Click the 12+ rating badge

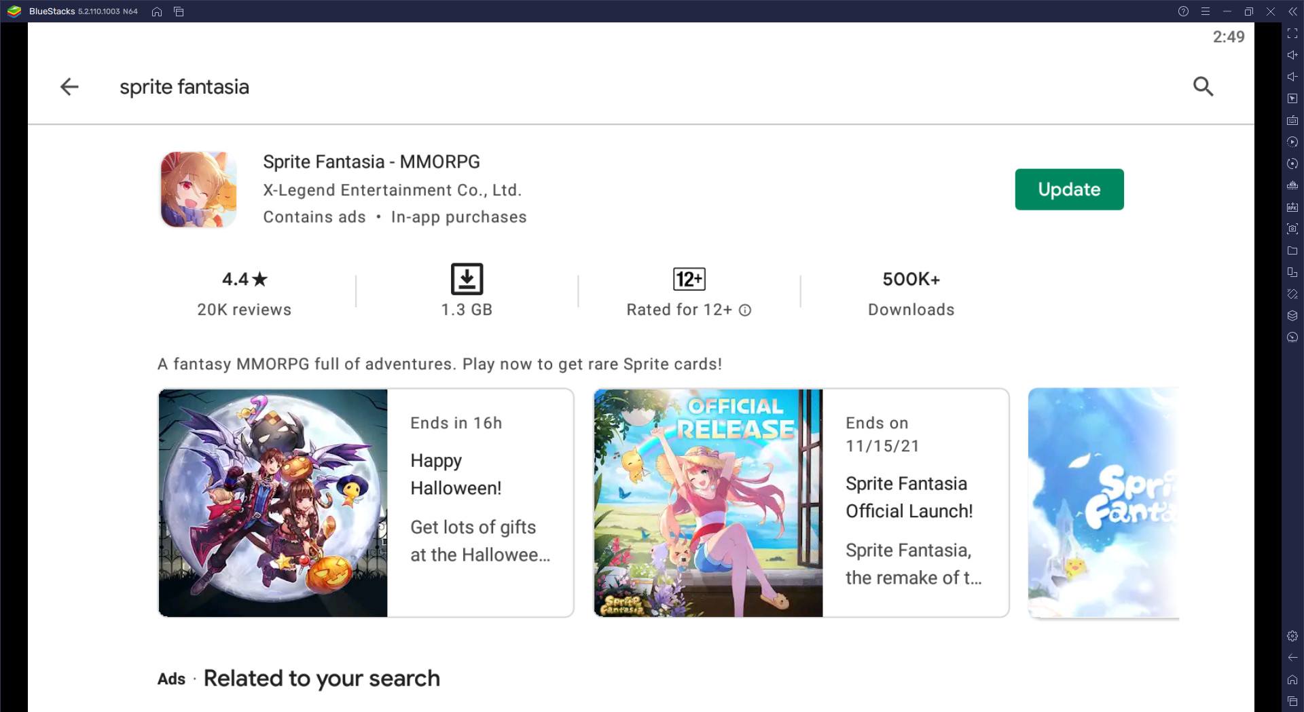[689, 279]
